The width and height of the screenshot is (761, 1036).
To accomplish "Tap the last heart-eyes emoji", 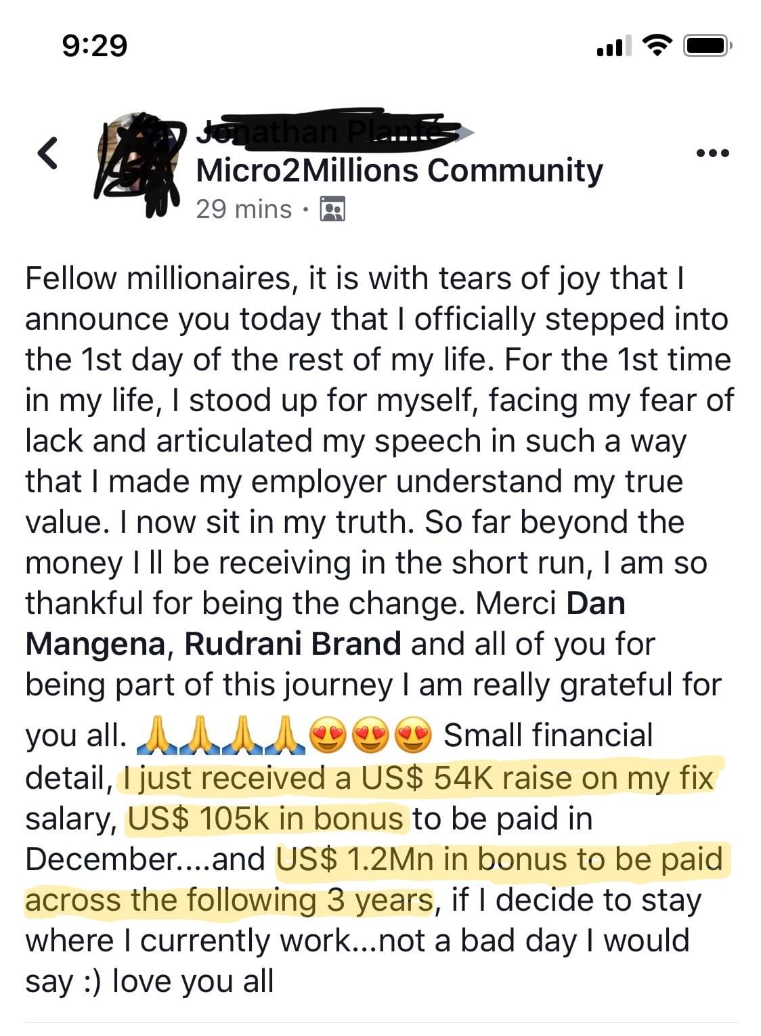I will [x=414, y=737].
